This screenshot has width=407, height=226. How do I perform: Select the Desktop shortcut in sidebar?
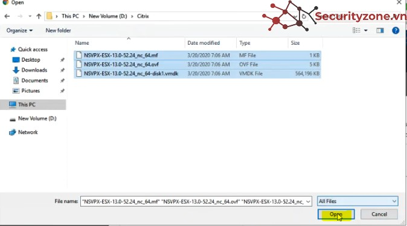[31, 60]
